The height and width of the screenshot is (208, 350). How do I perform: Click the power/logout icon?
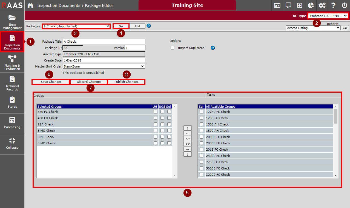pos(344,5)
